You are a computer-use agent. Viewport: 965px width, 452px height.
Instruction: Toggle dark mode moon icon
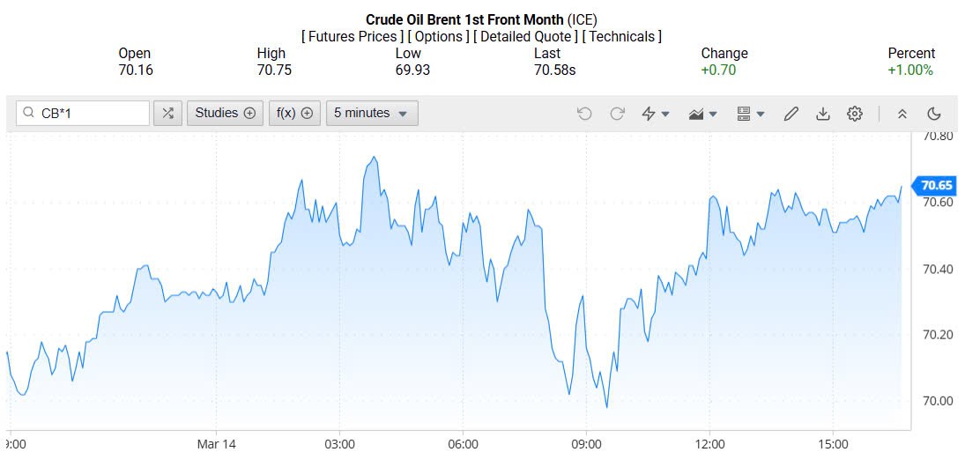coord(934,114)
